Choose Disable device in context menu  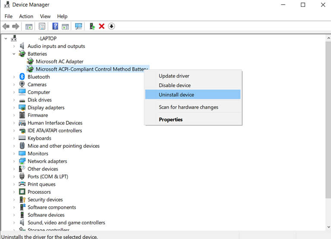tap(193, 85)
